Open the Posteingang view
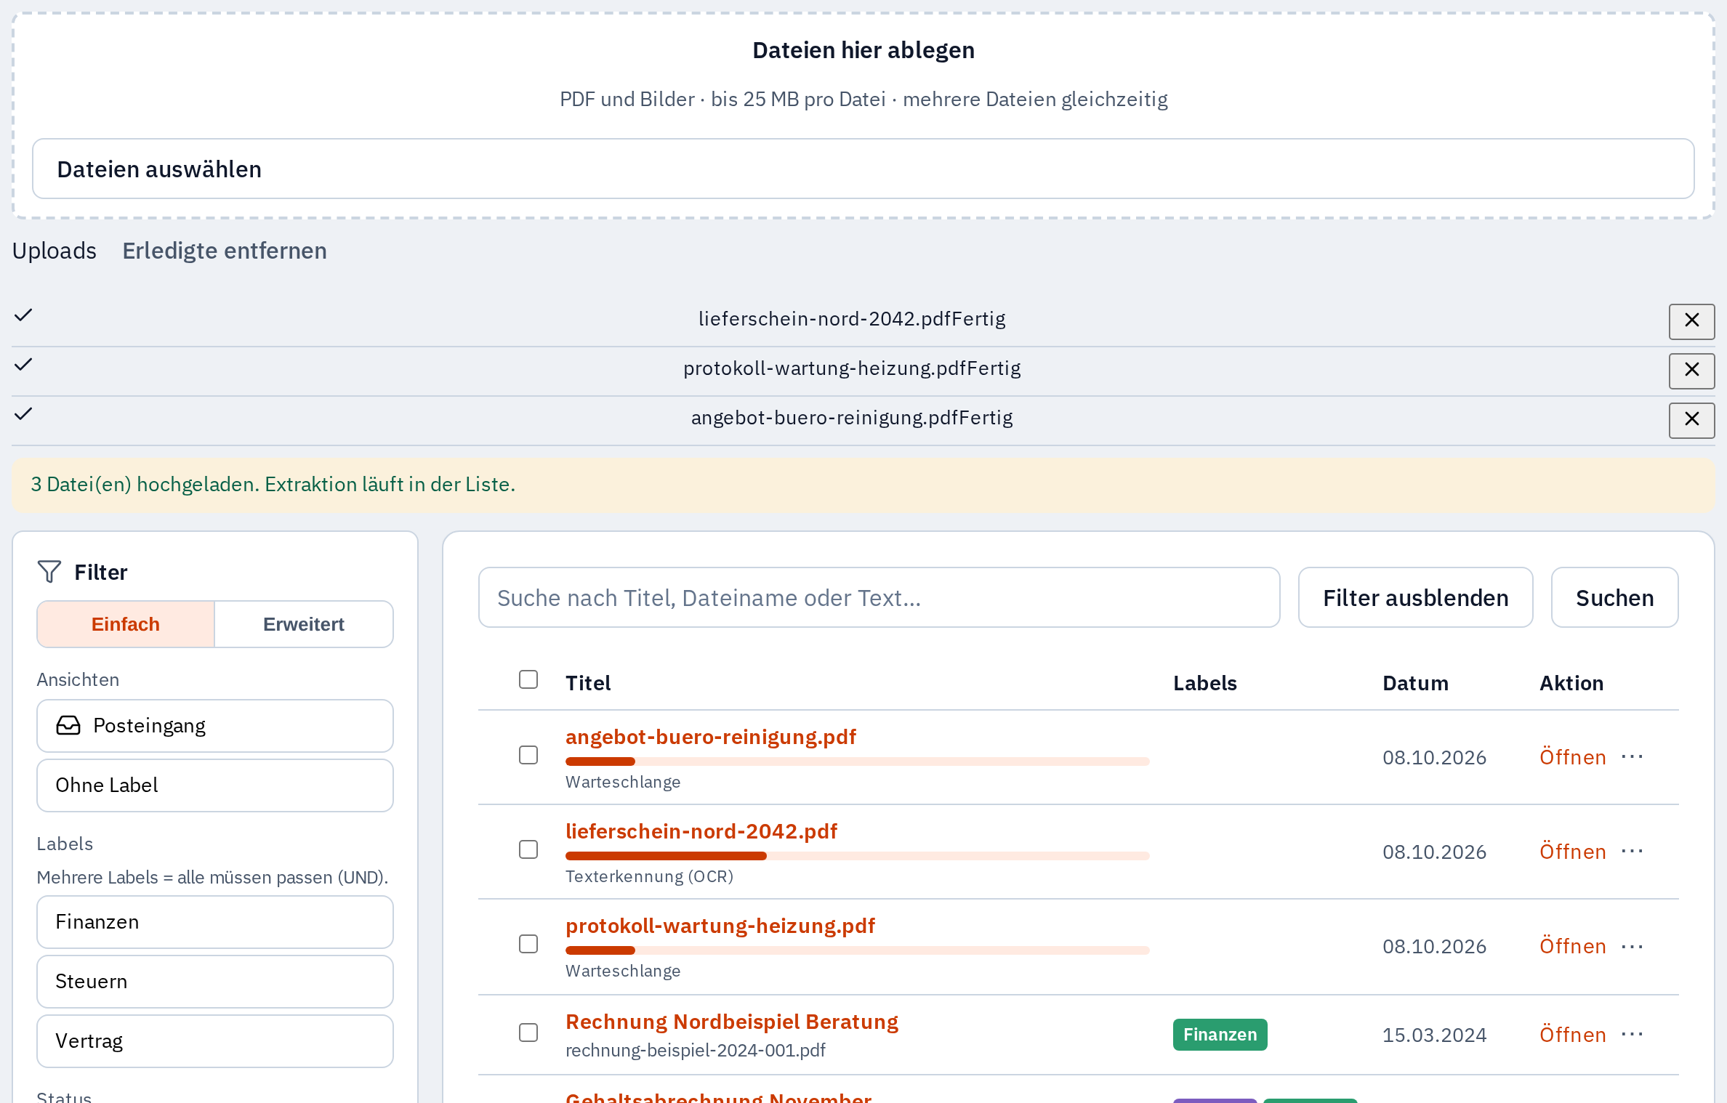 coord(215,726)
